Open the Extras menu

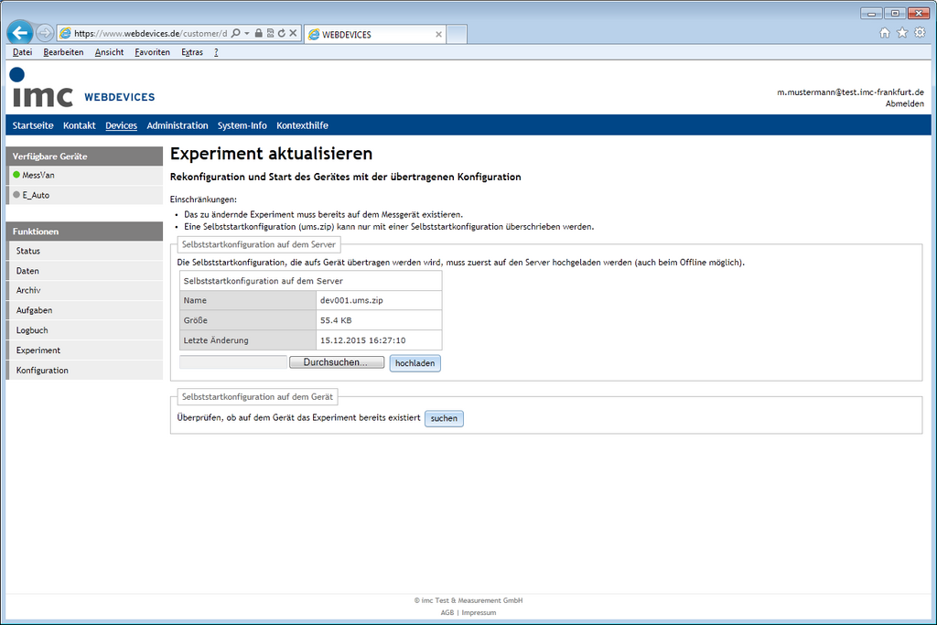coord(191,52)
